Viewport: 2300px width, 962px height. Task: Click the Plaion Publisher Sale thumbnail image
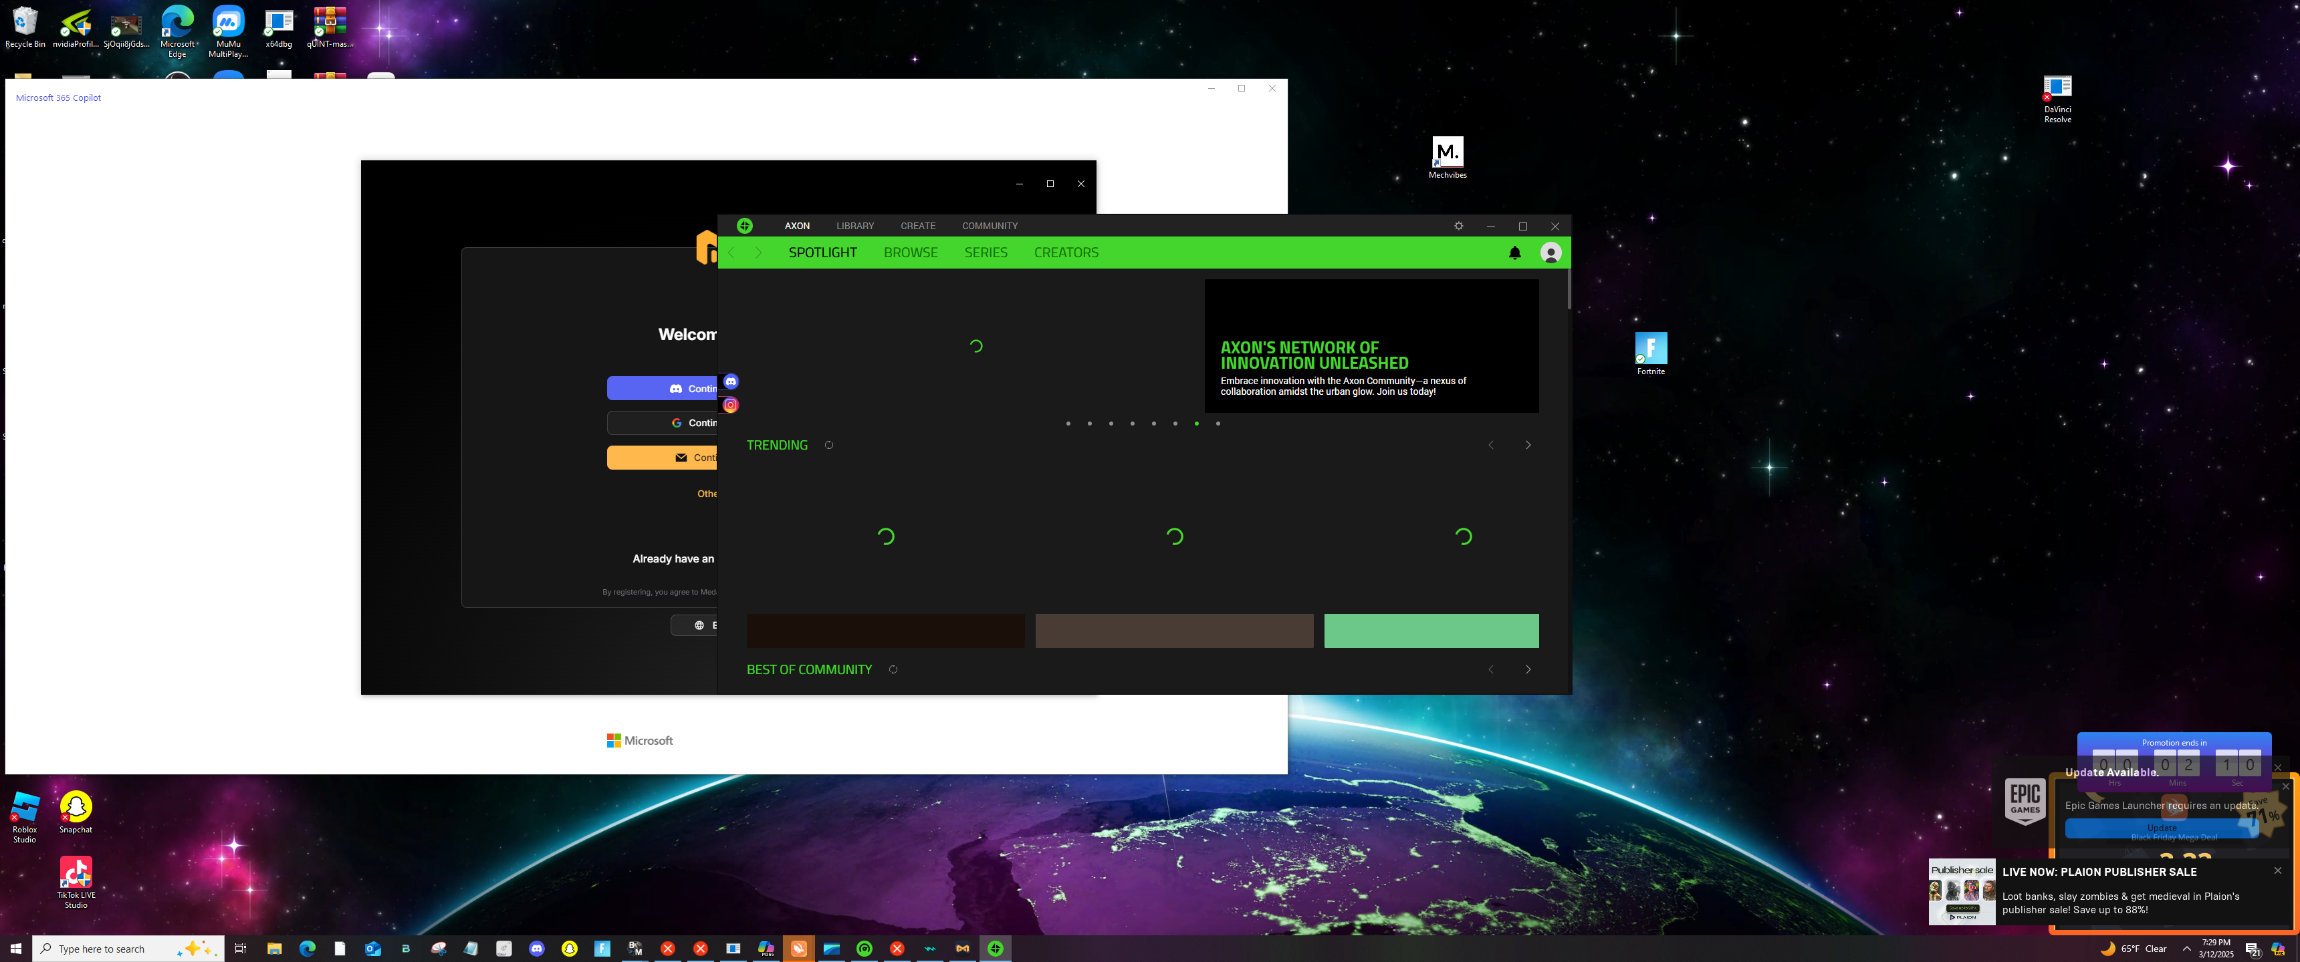point(1962,893)
